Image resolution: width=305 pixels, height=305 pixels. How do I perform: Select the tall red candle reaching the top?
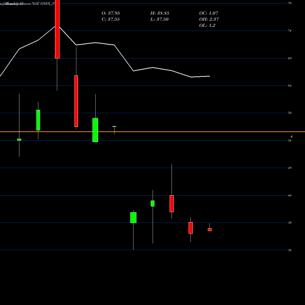57,29
